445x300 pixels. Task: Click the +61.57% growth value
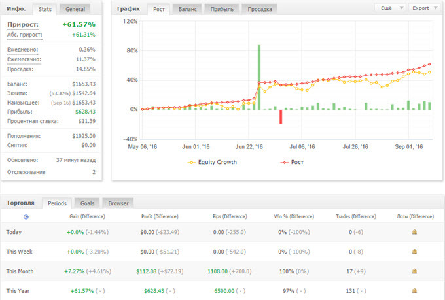pyautogui.click(x=79, y=24)
